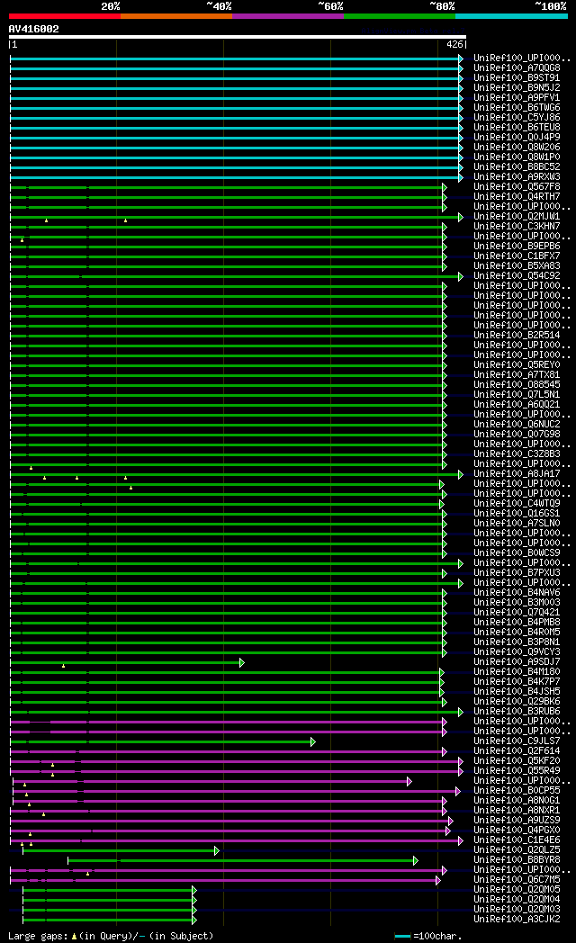This screenshot has height=943, width=576.
Task: Click the red ~20% identity legend bar
Action: coord(64,16)
